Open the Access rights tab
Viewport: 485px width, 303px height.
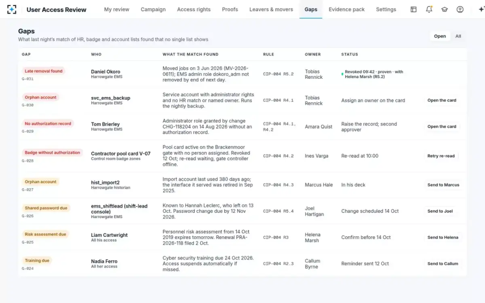click(x=194, y=9)
